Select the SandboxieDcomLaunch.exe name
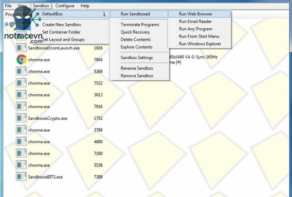The width and height of the screenshot is (292, 197). tap(54, 48)
